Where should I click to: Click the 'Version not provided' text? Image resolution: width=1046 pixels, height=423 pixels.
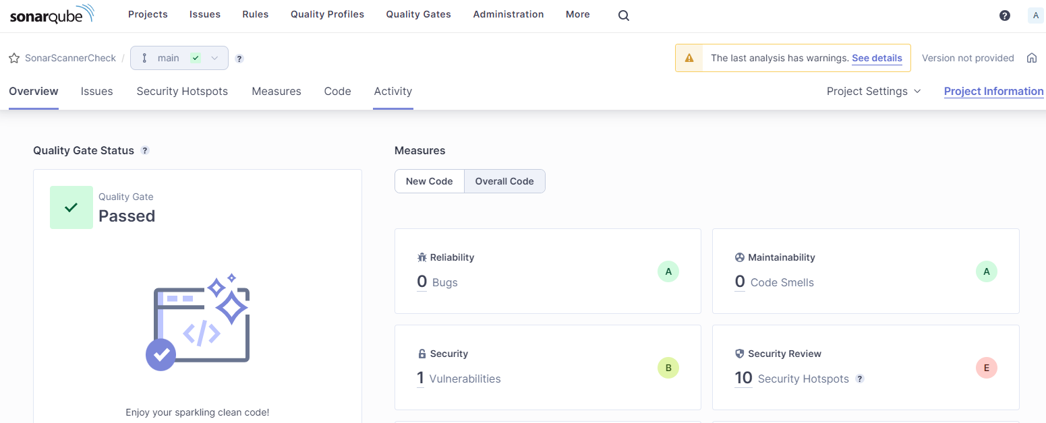968,58
